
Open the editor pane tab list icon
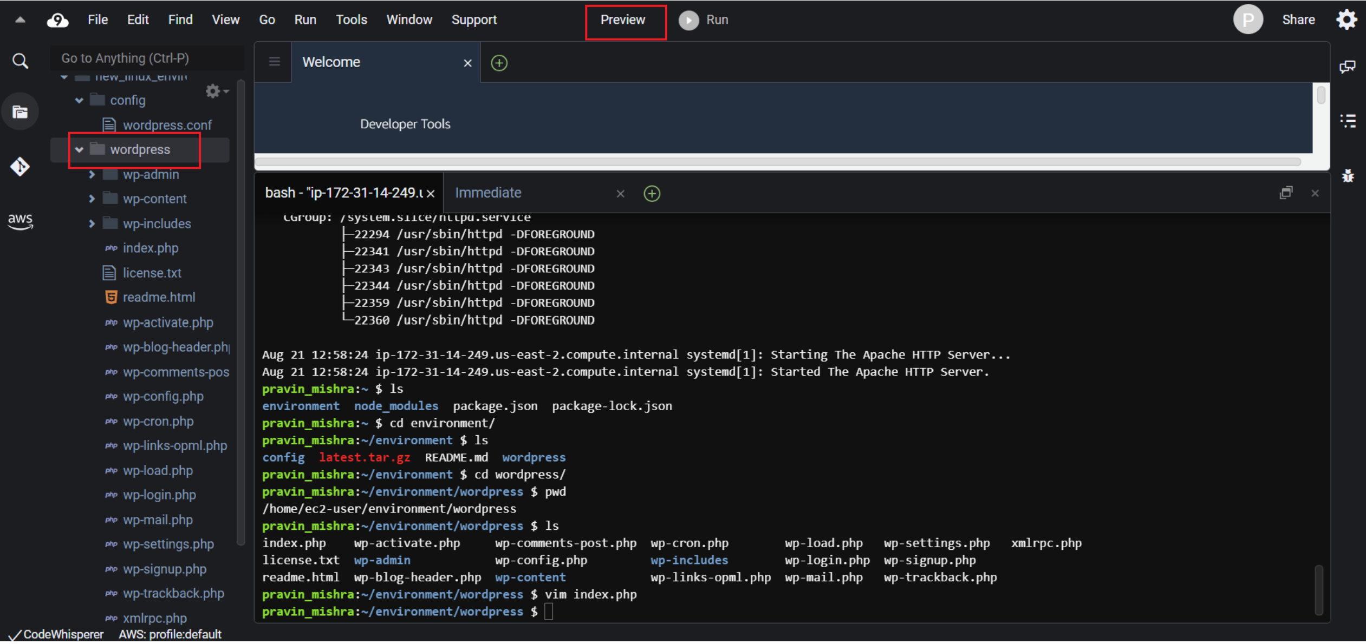(x=275, y=62)
